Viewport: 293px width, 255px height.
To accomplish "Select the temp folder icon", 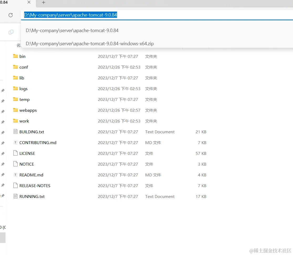I will 15,99.
